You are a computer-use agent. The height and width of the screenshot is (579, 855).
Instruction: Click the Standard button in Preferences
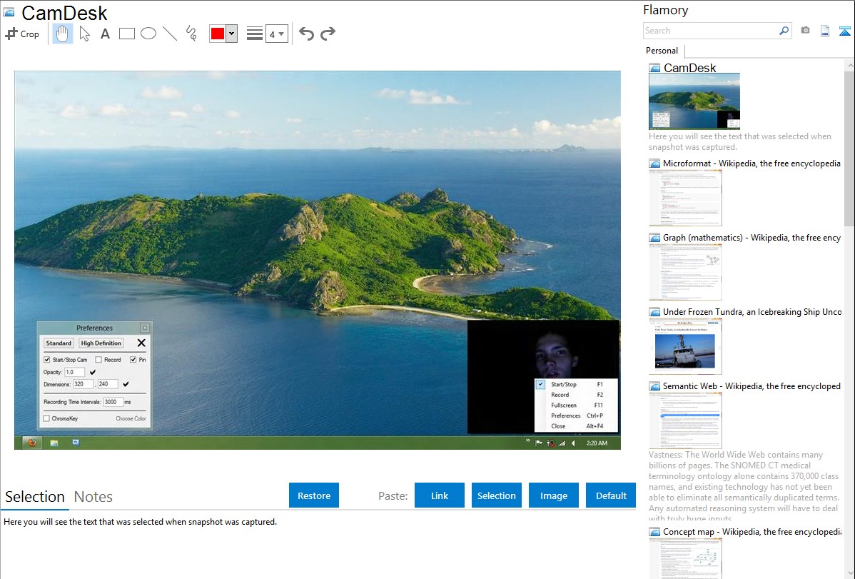59,343
